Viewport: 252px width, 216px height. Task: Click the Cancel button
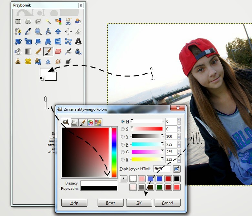pos(167,203)
